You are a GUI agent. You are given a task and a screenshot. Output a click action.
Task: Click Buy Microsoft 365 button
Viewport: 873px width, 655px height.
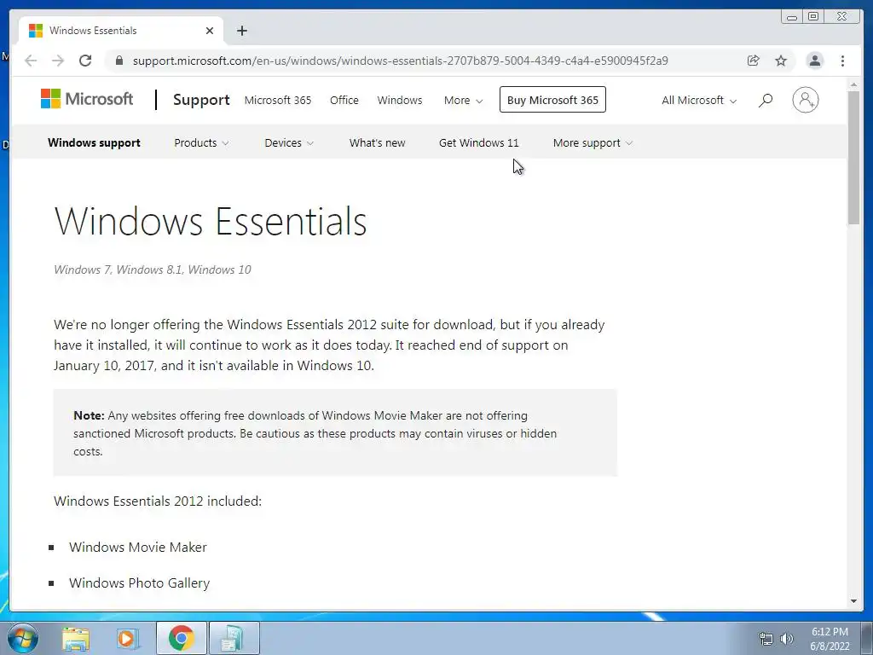point(552,100)
